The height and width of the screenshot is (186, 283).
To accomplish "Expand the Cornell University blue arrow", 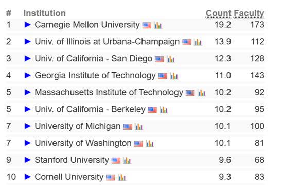I will tap(27, 177).
